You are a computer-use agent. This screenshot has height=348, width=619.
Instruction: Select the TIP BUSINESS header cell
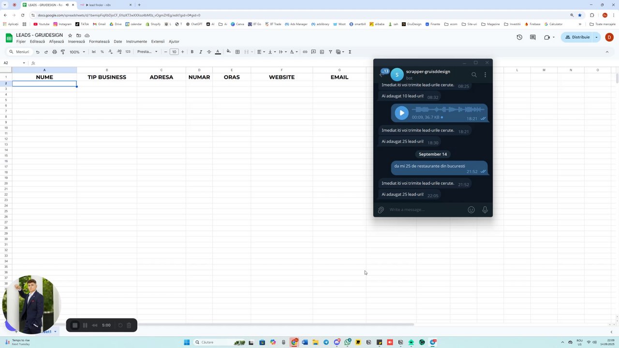[x=107, y=77]
